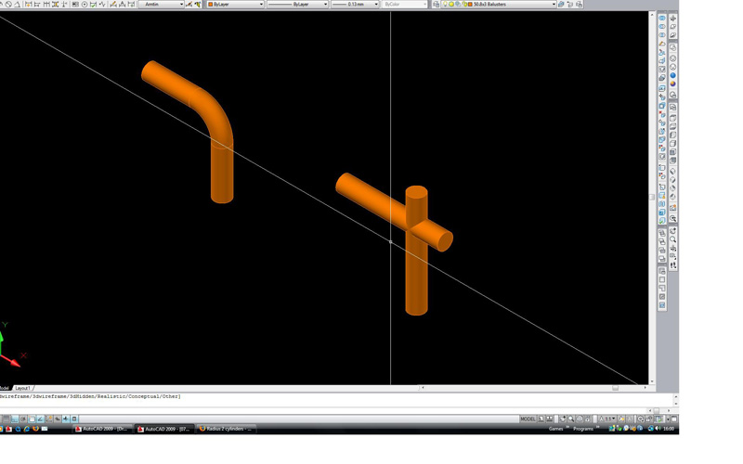Add a Center Mark with its icon
This screenshot has height=464, width=743.
click(85, 5)
